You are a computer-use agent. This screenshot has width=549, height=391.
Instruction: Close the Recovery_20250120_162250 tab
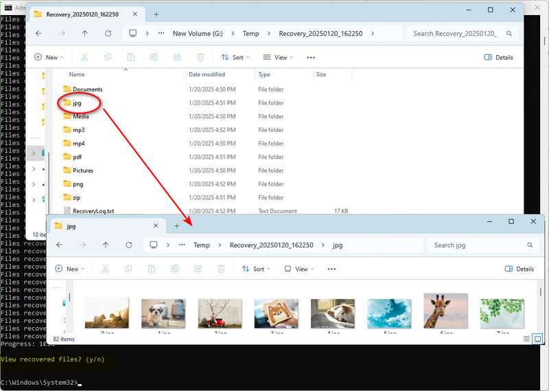pos(135,14)
